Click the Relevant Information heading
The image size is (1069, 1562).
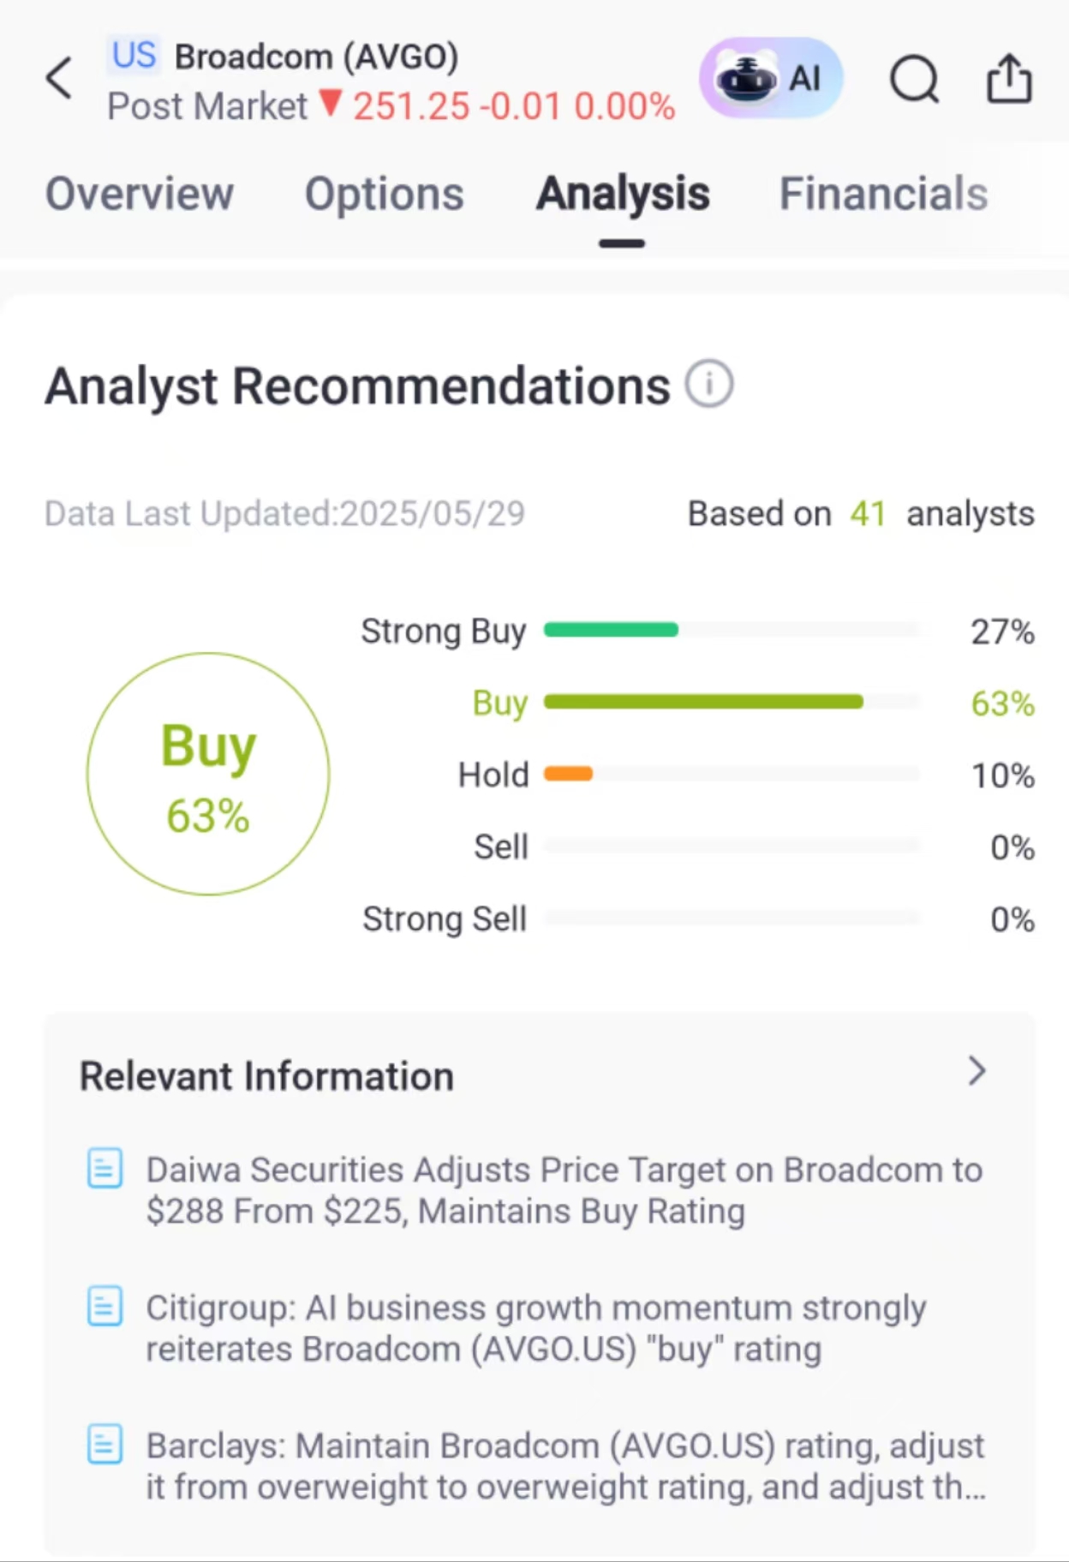(x=266, y=1076)
